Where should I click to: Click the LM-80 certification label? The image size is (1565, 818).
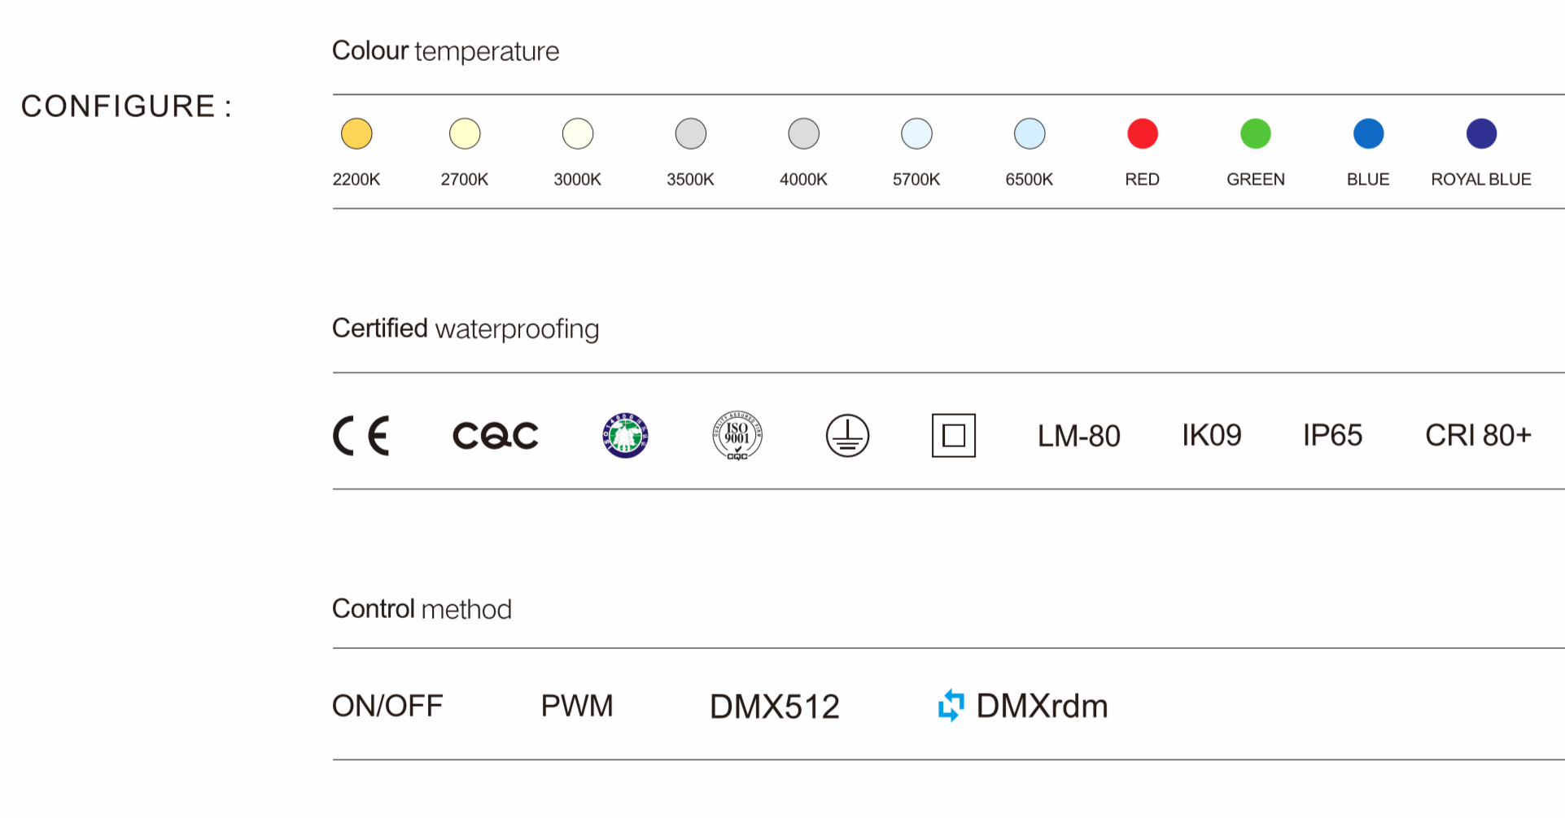1078,437
